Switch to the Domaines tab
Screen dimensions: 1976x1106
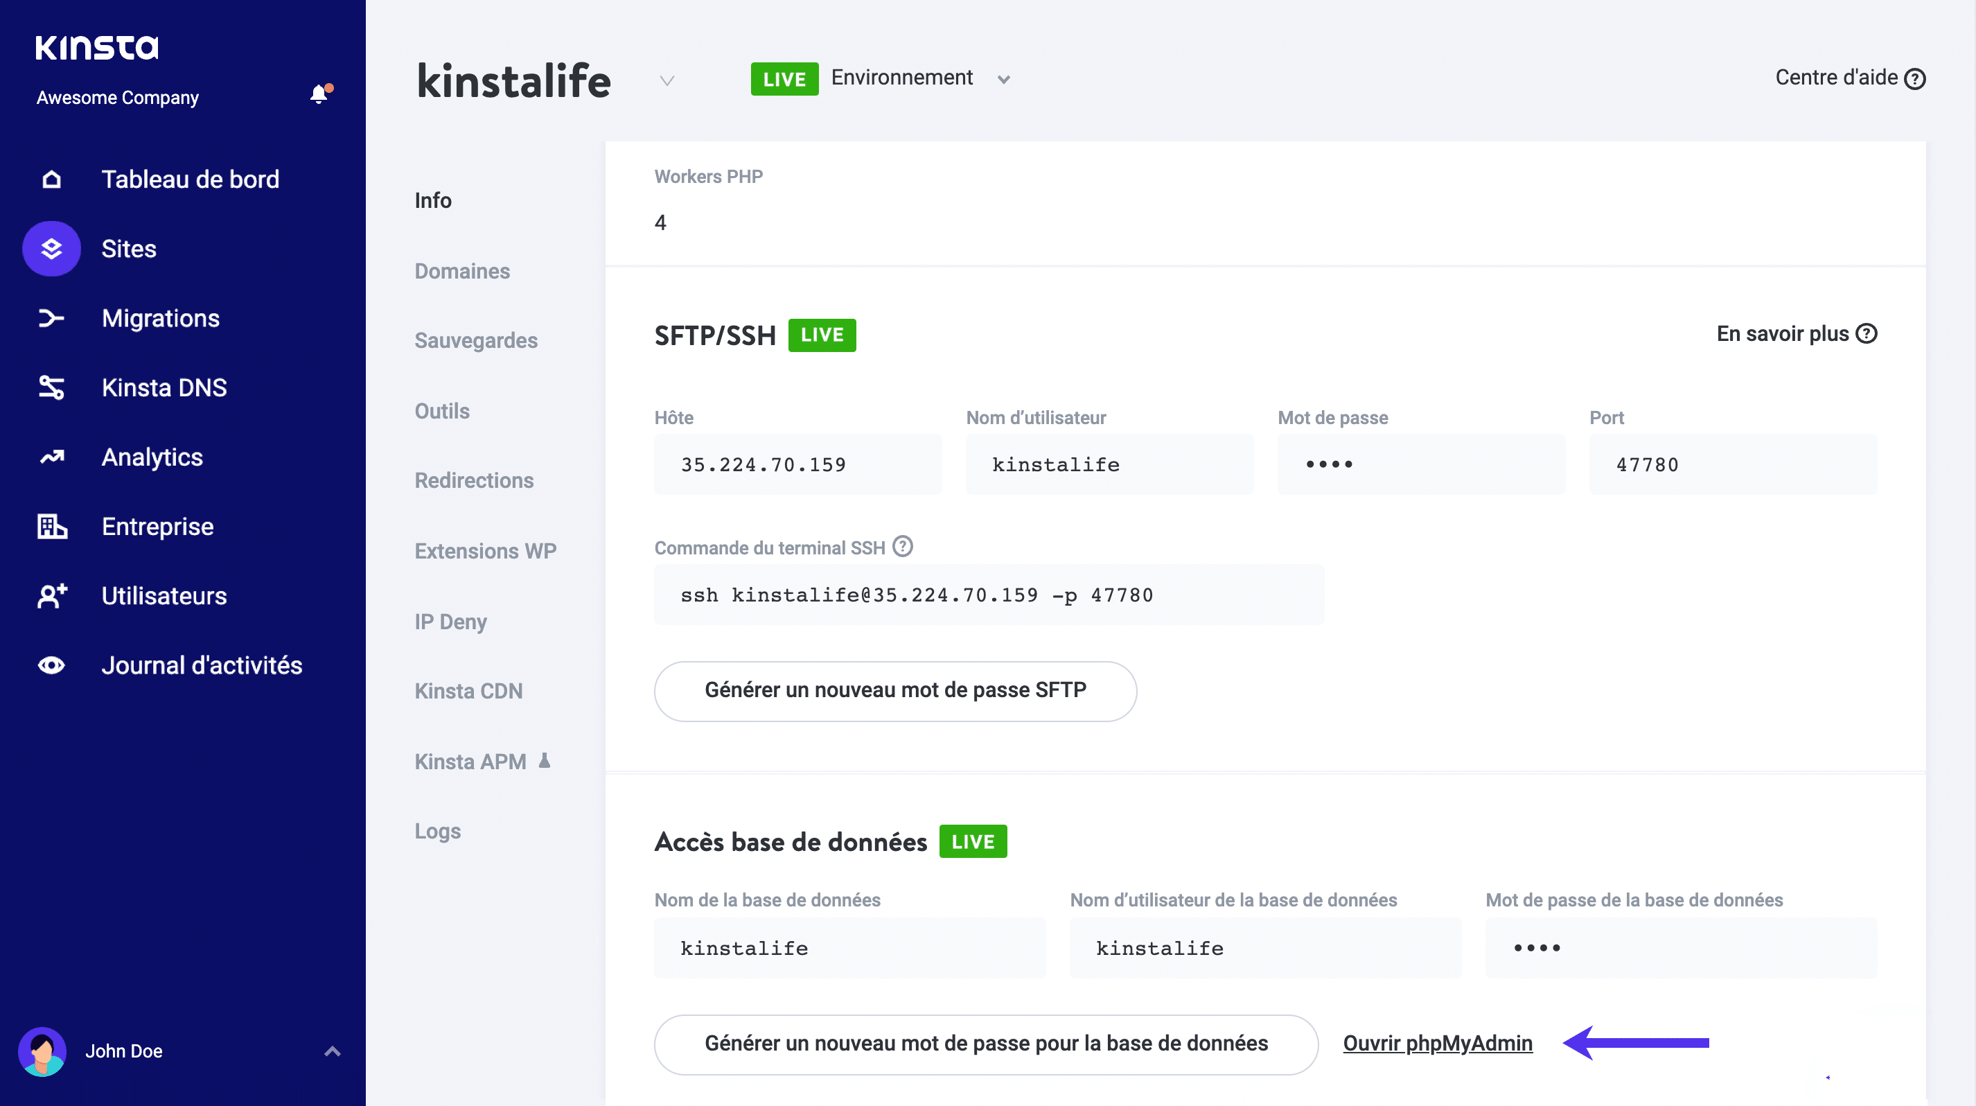click(461, 271)
